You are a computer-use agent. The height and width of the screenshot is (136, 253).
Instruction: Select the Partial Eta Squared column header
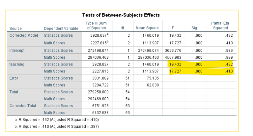coord(221,26)
